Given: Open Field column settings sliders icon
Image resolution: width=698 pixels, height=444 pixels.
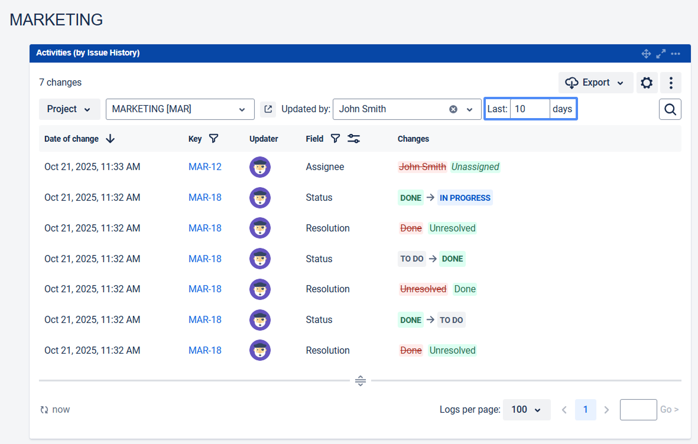Looking at the screenshot, I should [x=354, y=139].
